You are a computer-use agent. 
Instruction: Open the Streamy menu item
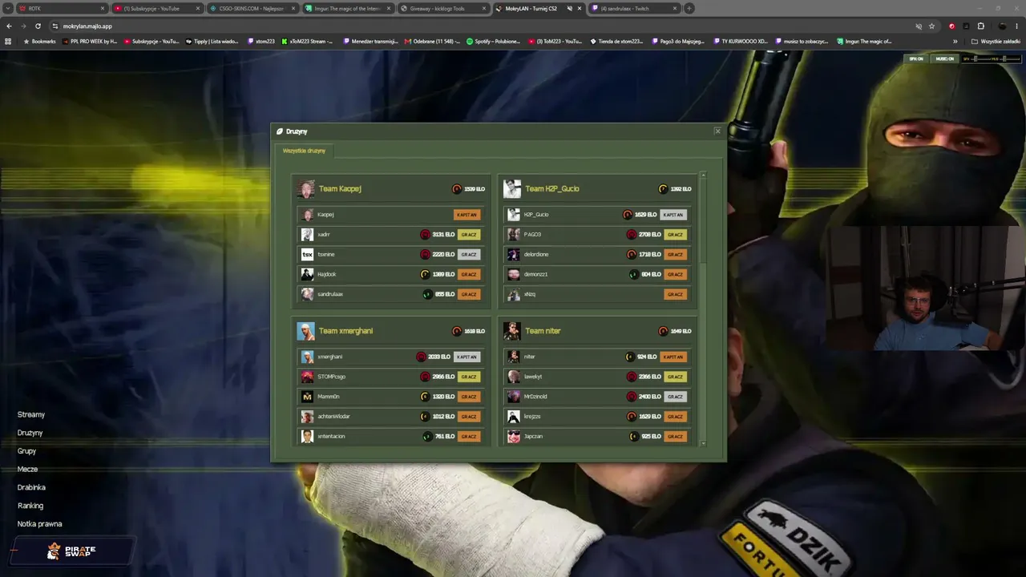click(x=31, y=414)
